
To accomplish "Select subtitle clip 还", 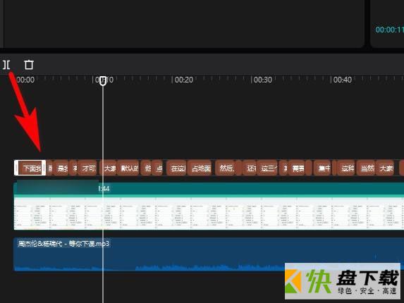I will tap(250, 168).
